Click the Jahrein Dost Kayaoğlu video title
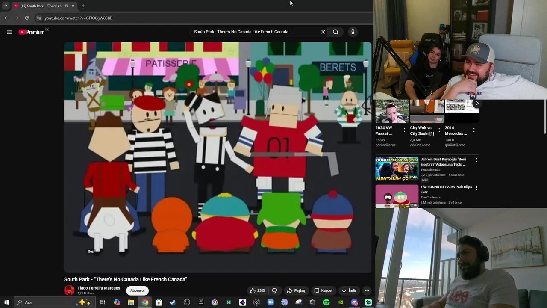547x308 pixels. [443, 162]
